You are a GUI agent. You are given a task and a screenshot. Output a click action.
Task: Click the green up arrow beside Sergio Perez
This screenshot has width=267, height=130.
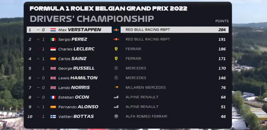[x=38, y=39]
